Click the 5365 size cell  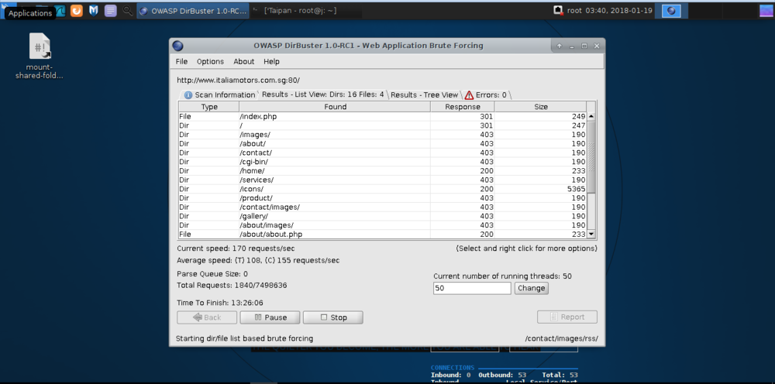(541, 189)
